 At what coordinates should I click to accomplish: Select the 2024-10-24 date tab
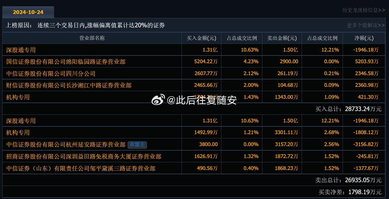coord(28,12)
